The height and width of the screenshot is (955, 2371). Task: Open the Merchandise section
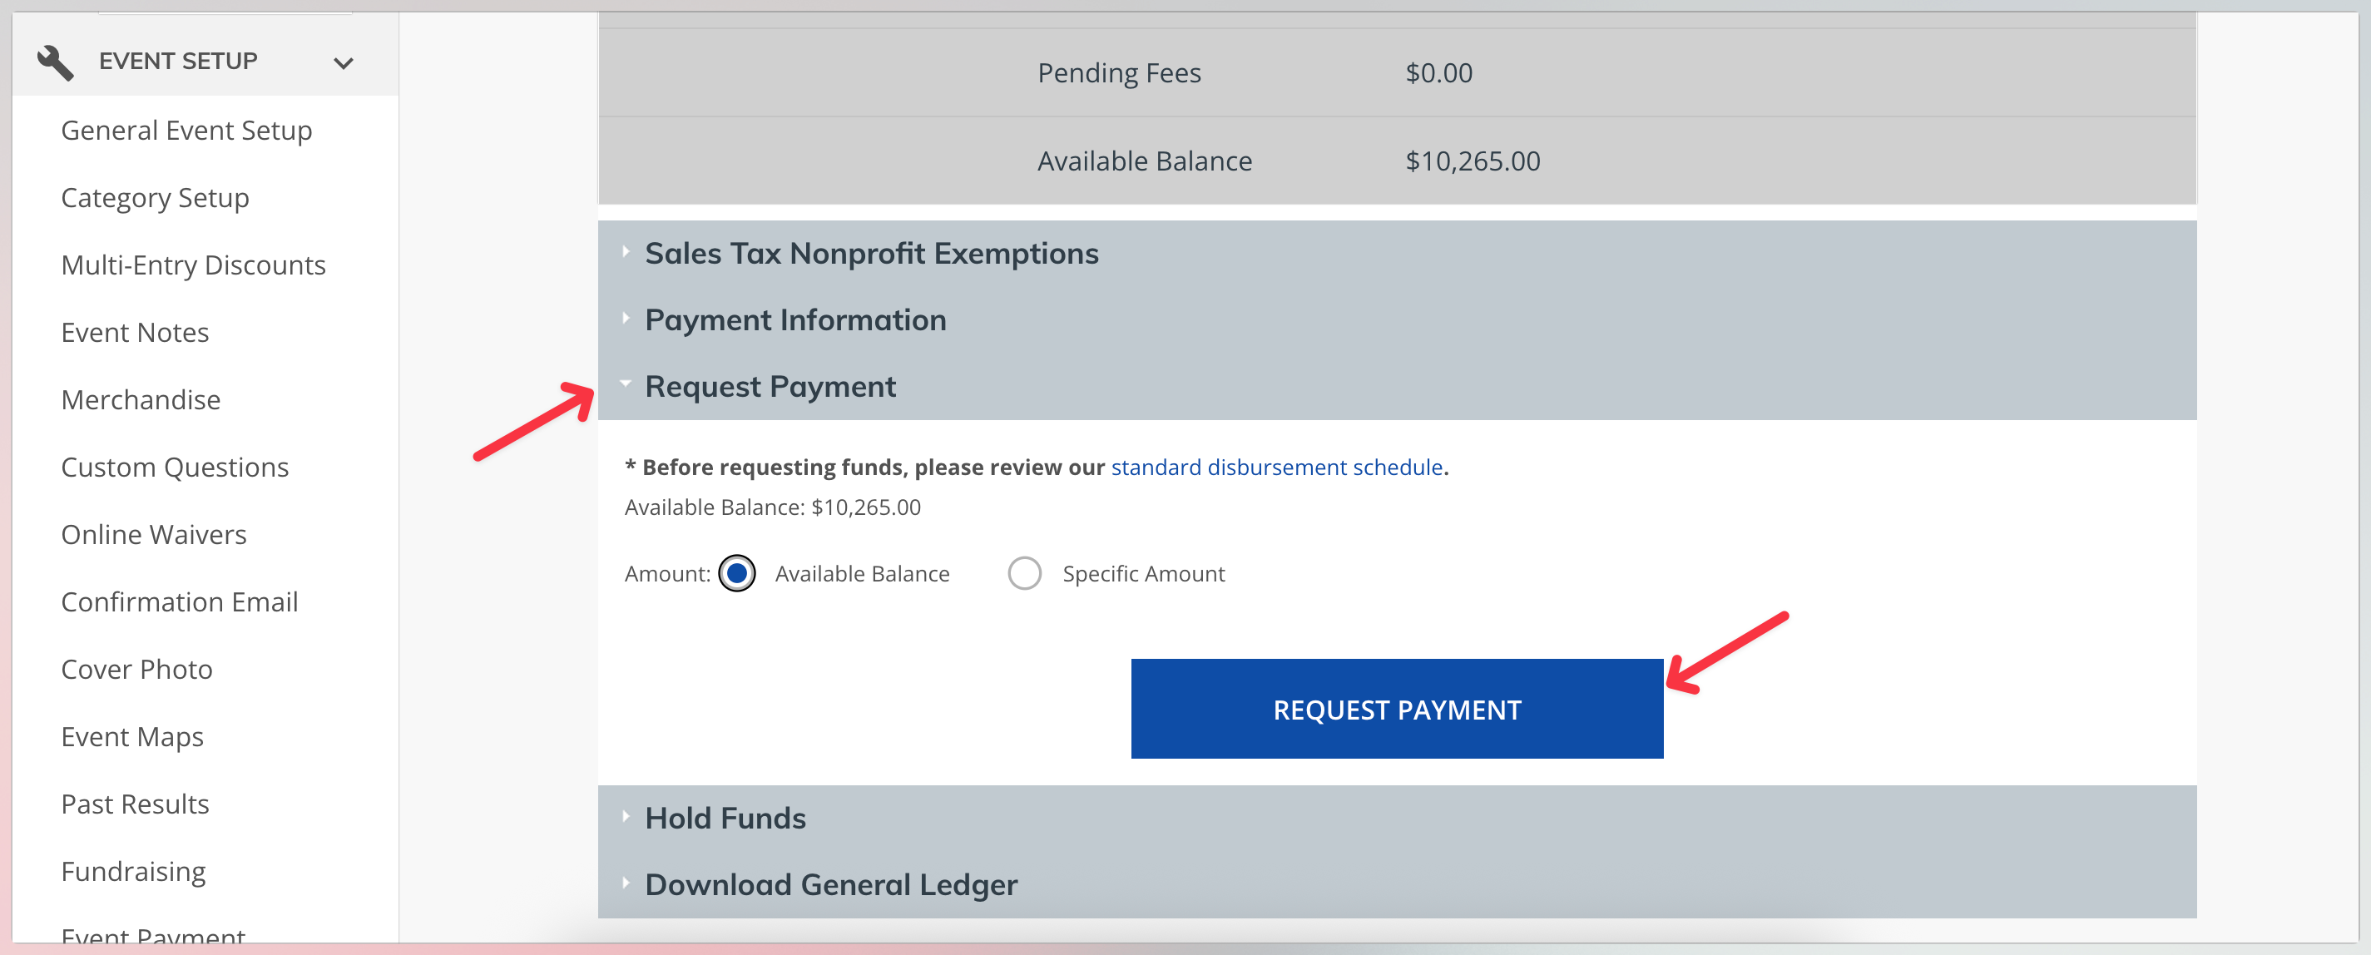[141, 399]
